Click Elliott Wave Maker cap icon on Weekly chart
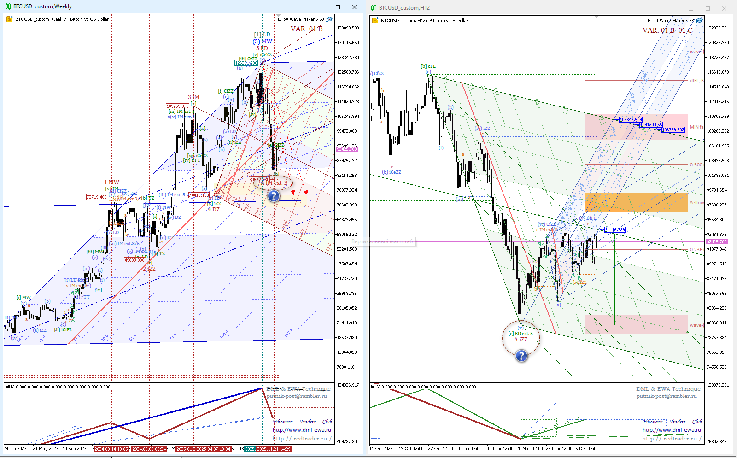The width and height of the screenshot is (737, 458). [x=329, y=19]
